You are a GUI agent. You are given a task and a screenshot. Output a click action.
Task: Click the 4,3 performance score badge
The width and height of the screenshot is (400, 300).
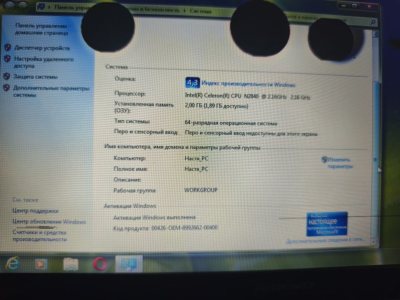(x=192, y=83)
